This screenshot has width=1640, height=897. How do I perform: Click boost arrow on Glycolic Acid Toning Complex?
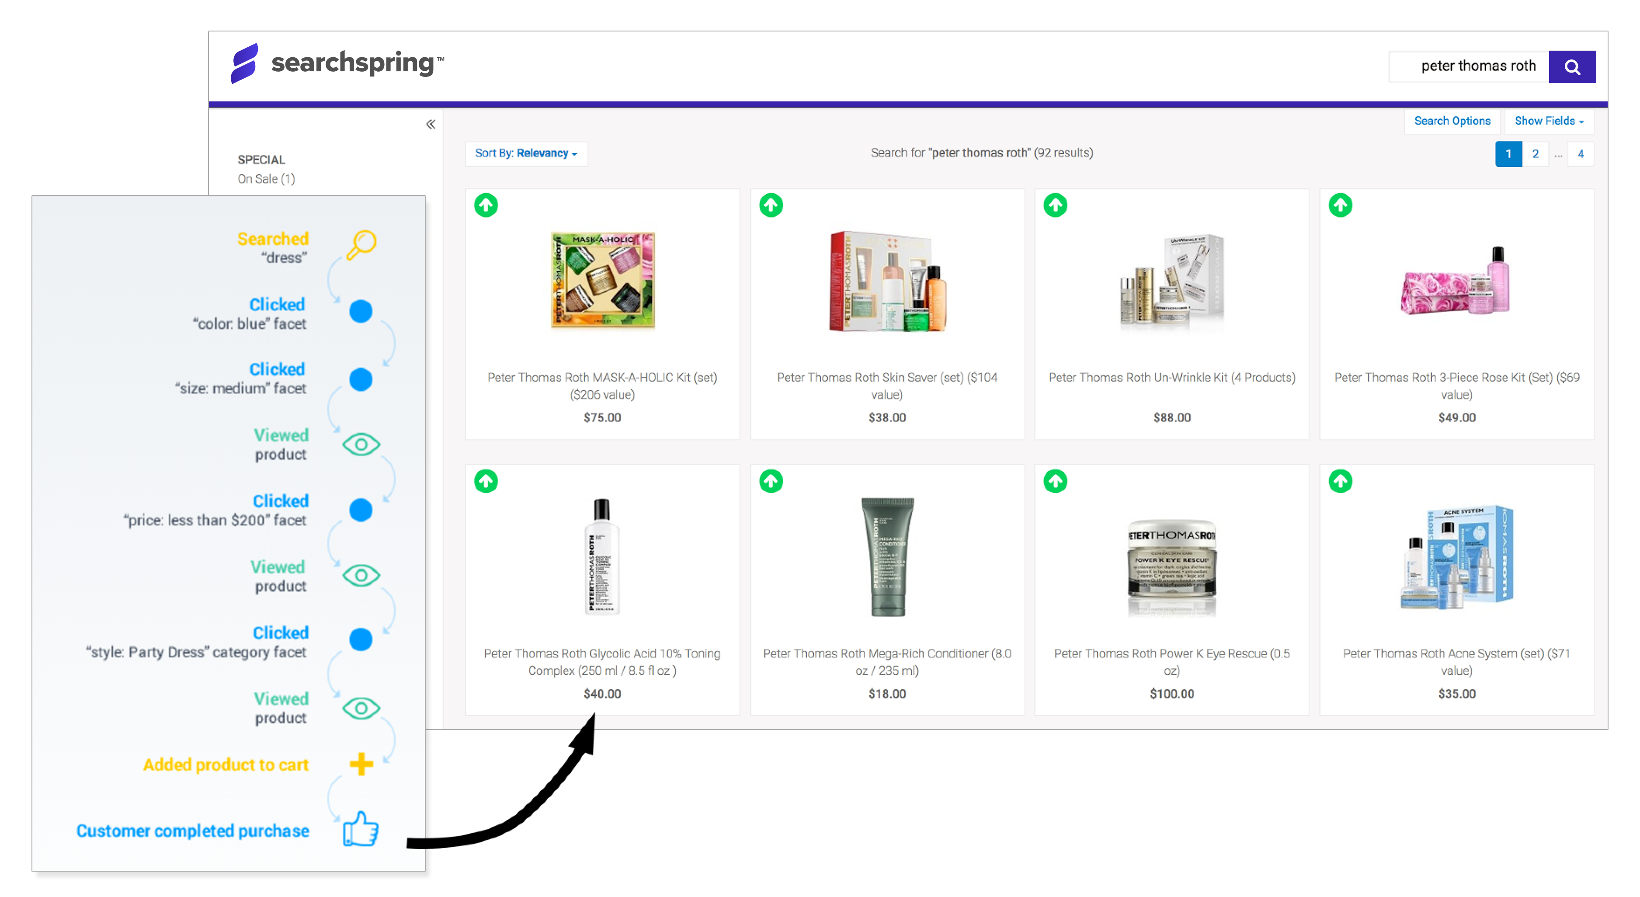click(x=486, y=481)
